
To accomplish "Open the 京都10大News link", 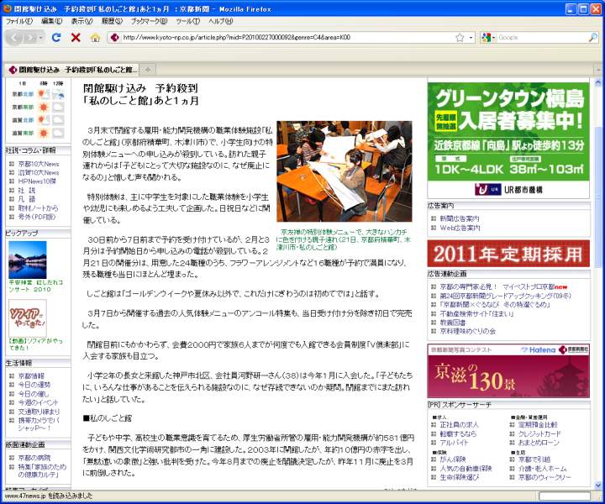I will click(x=39, y=164).
